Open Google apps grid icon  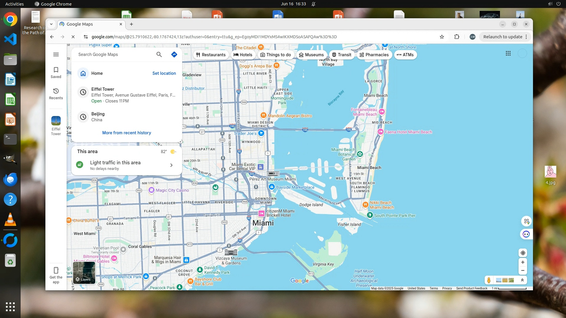[x=508, y=54]
